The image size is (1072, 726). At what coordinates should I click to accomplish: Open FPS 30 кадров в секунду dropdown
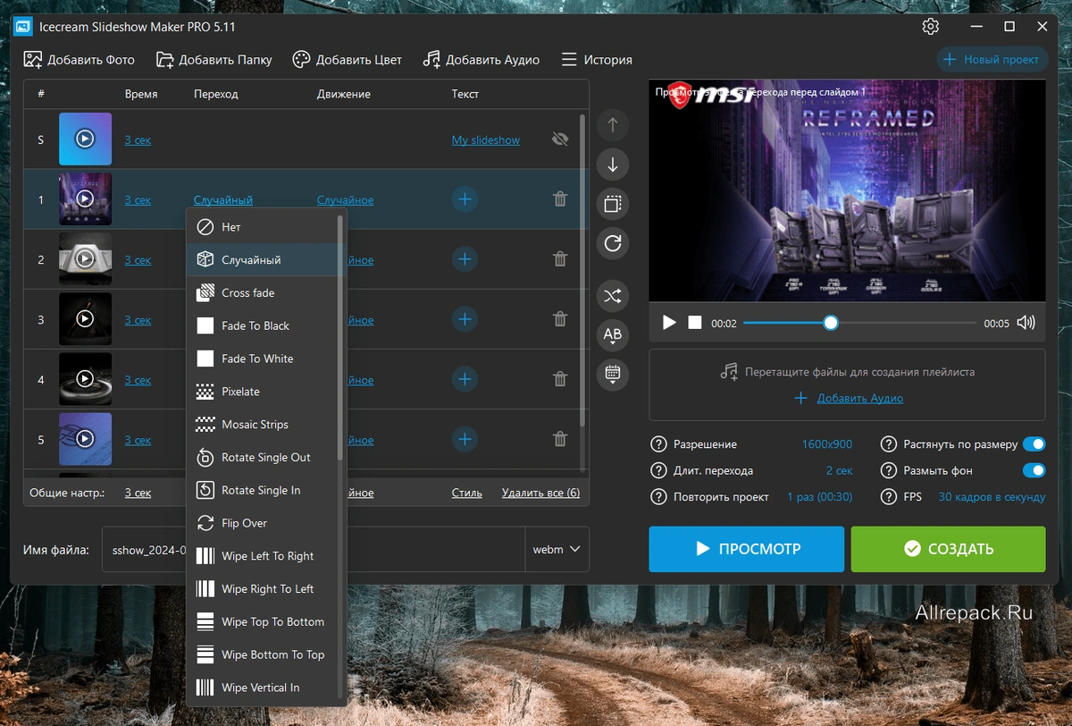pos(992,497)
